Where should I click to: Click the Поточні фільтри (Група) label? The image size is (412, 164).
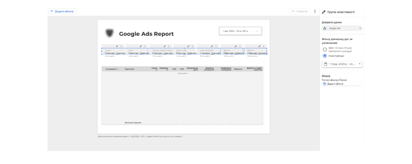coord(334,80)
